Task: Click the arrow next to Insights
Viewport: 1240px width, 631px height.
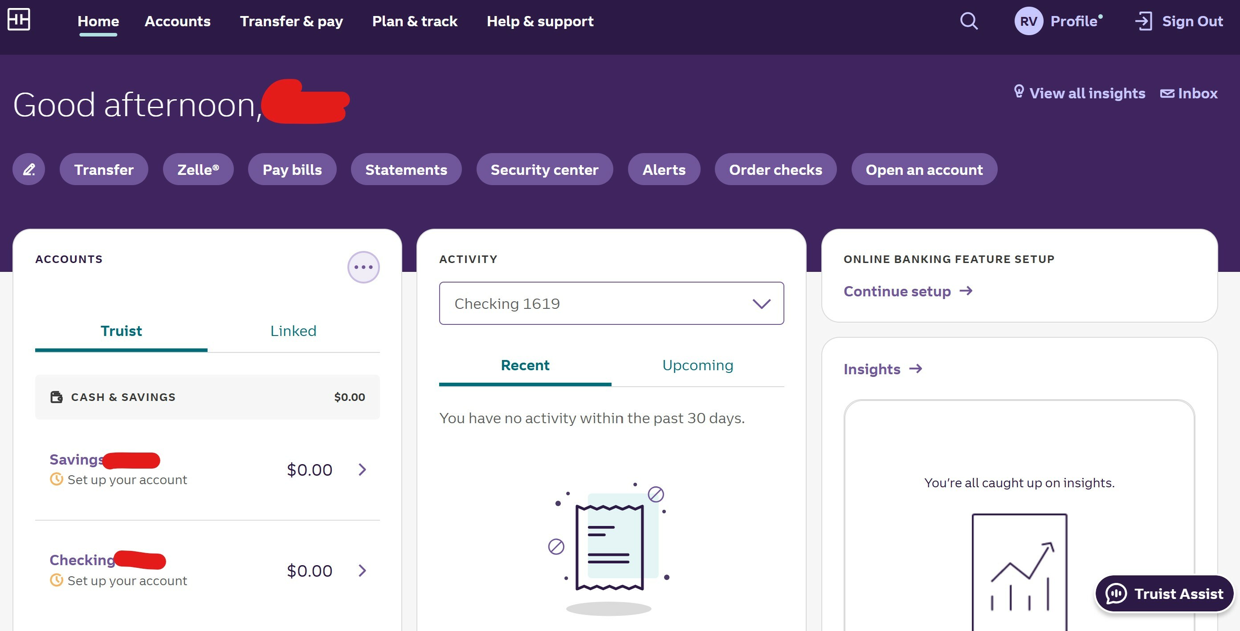Action: pyautogui.click(x=916, y=369)
